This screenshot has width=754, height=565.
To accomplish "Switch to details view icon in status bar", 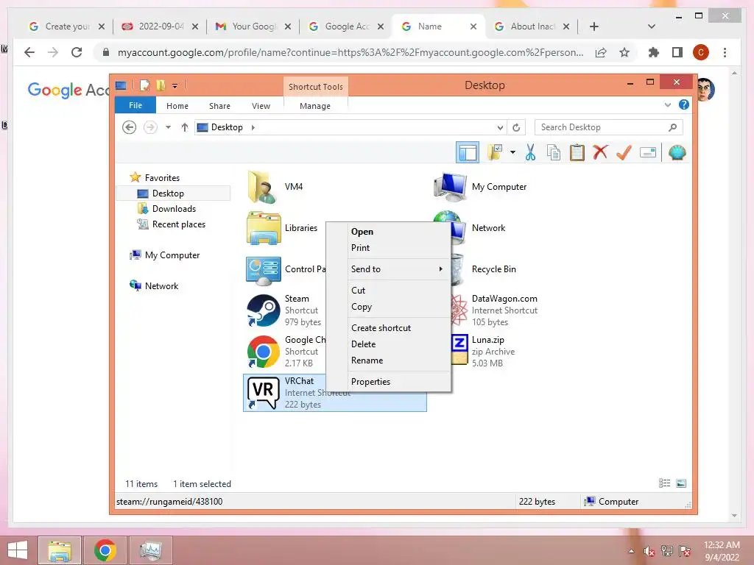I will coord(665,483).
